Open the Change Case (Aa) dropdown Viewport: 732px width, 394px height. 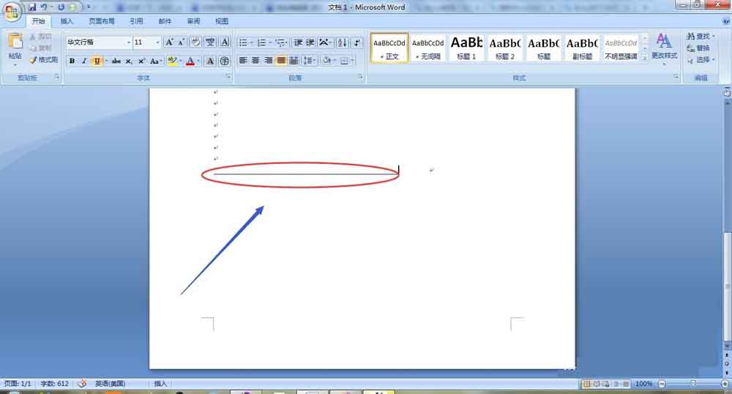coord(155,62)
